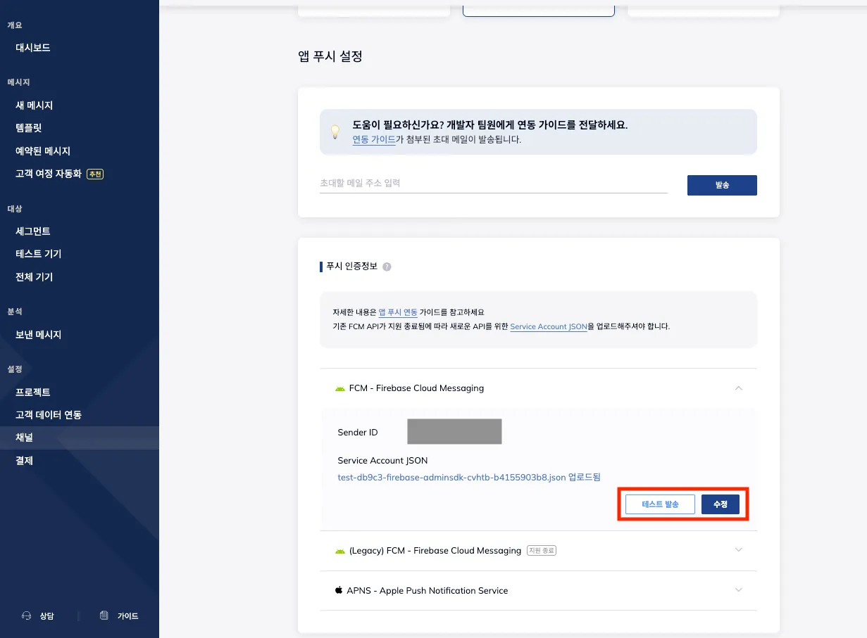Expand the (Legacy) FCM section chevron
This screenshot has height=638, width=867.
point(738,550)
